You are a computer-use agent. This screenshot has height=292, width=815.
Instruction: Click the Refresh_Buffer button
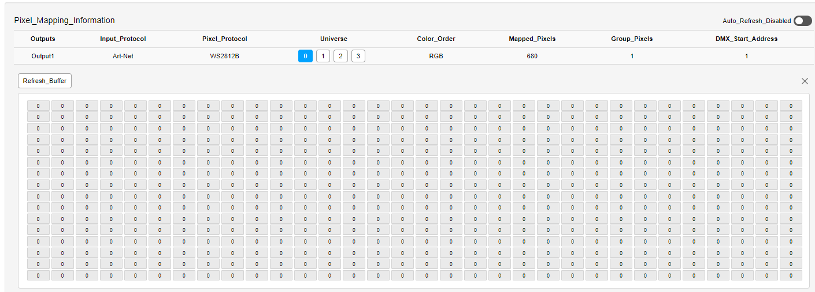pos(45,81)
